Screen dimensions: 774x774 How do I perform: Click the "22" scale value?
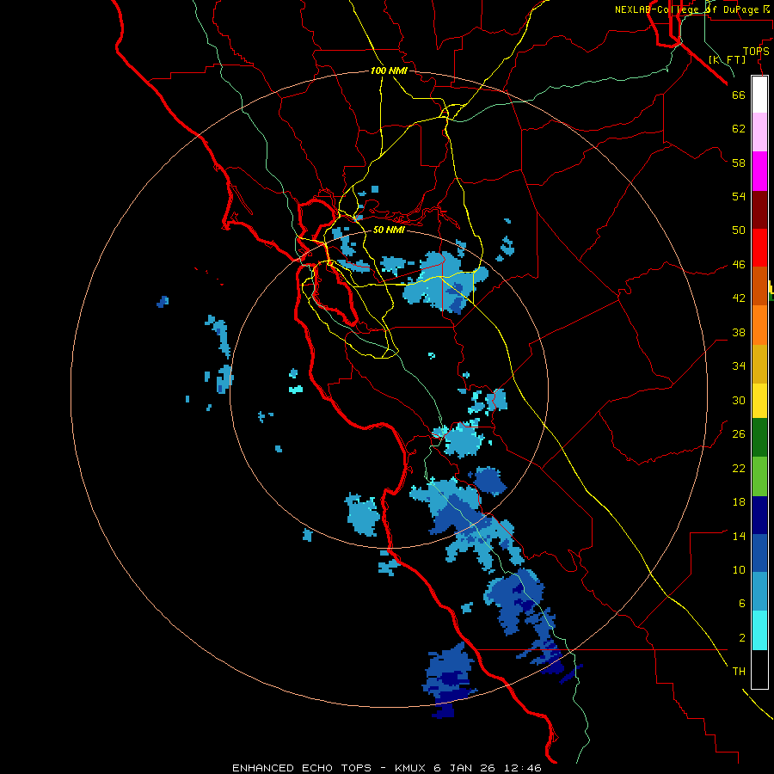[739, 468]
